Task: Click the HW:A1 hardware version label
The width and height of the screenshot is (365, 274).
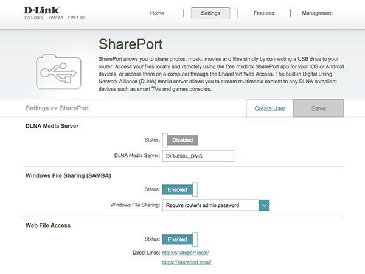Action: pyautogui.click(x=56, y=18)
